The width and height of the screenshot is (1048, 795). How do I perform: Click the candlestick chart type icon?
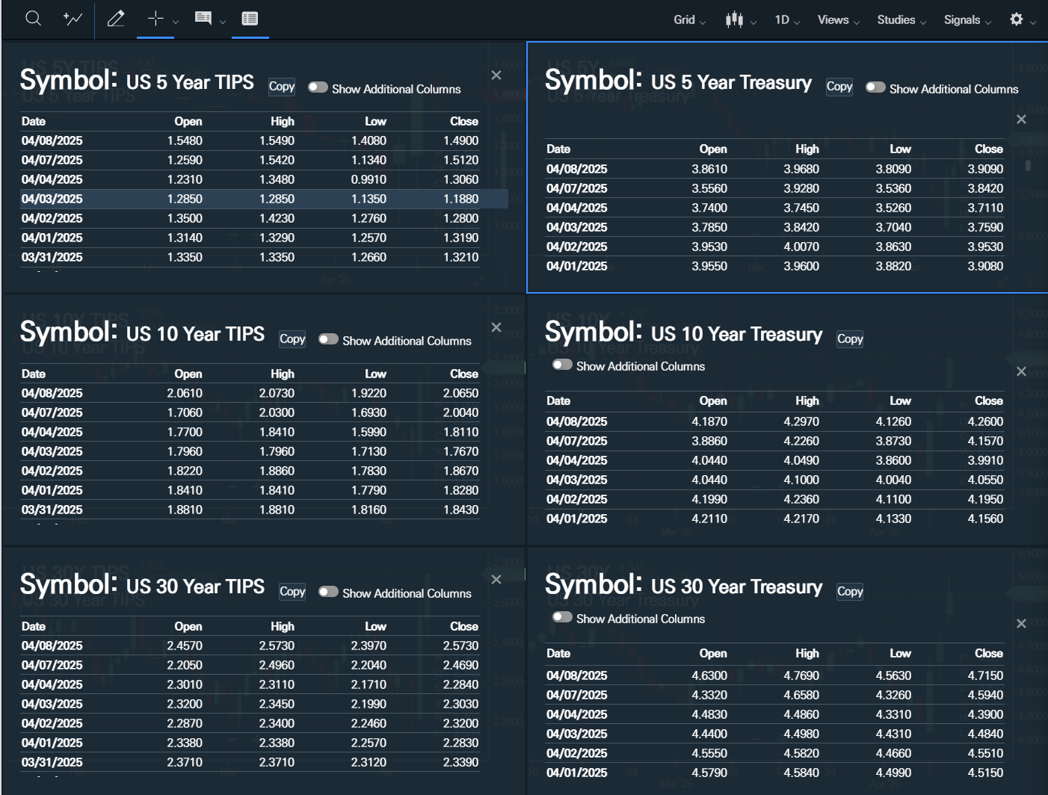[734, 20]
